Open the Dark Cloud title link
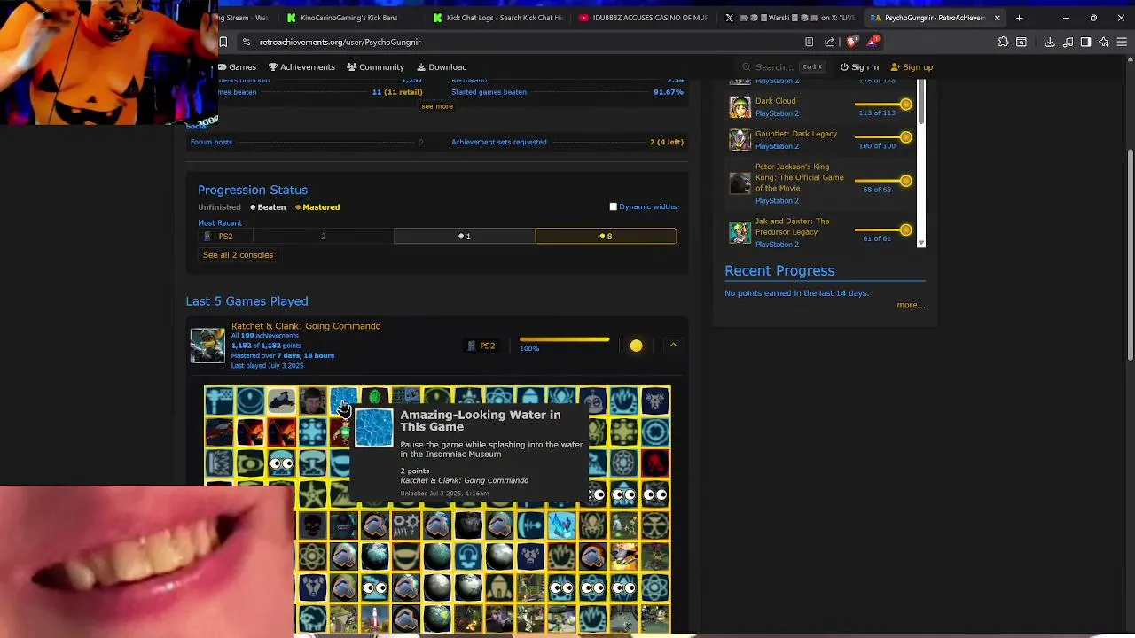The height and width of the screenshot is (638, 1135). point(775,101)
